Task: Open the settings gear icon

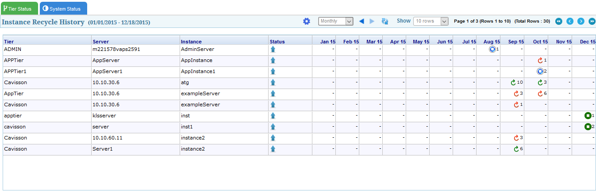Action: point(307,21)
